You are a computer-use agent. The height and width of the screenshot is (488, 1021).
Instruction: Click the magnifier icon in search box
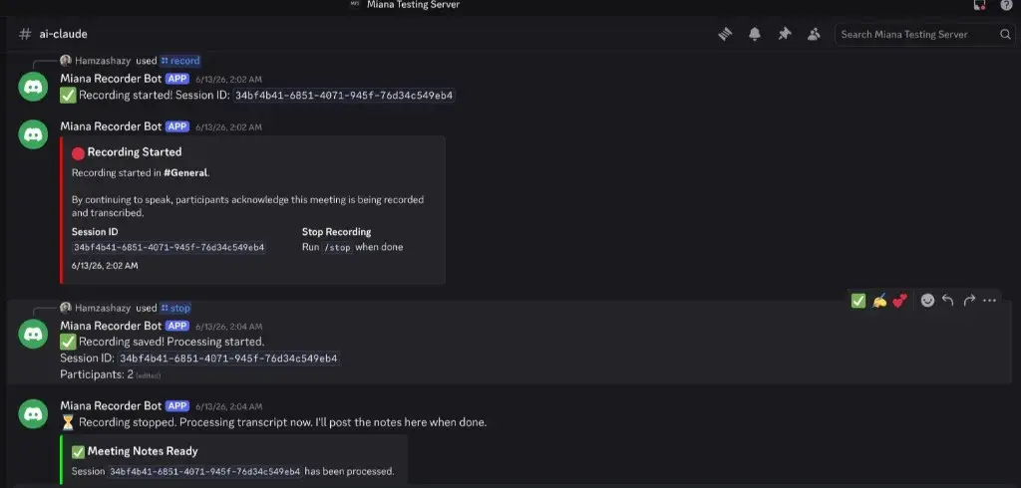coord(1005,35)
